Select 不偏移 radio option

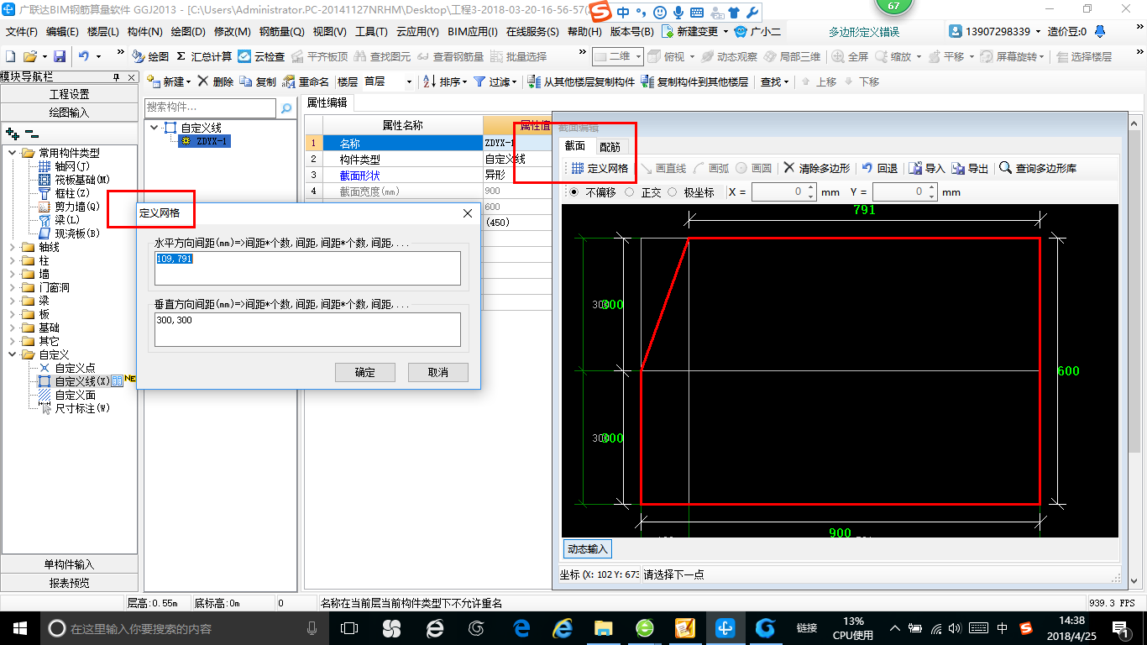click(594, 192)
